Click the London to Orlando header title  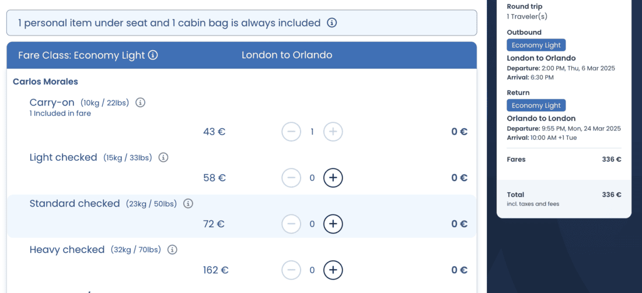coord(287,55)
